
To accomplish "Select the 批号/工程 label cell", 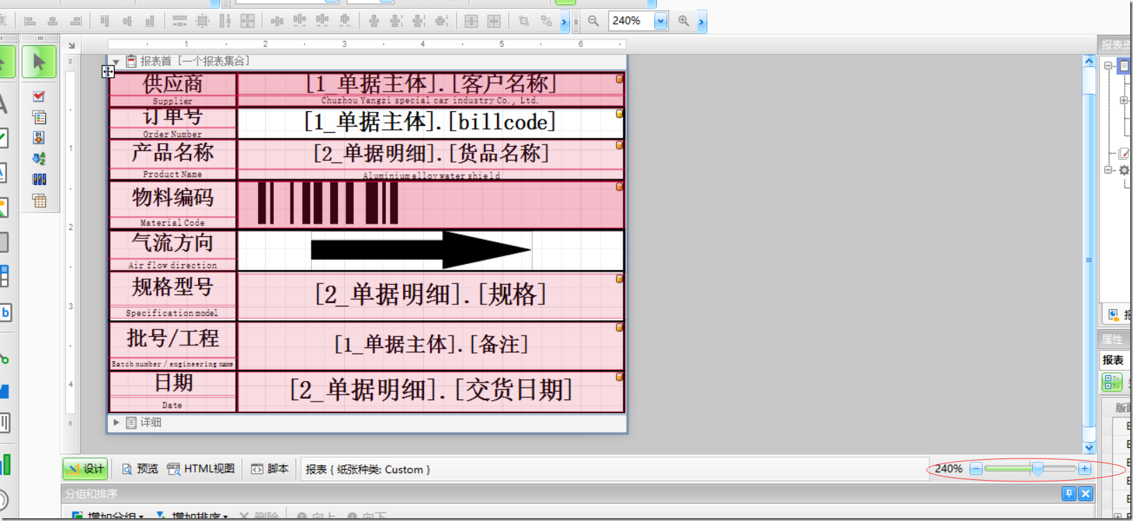I will [x=173, y=340].
